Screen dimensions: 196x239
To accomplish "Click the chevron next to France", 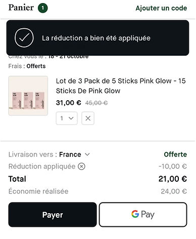I will click(87, 154).
